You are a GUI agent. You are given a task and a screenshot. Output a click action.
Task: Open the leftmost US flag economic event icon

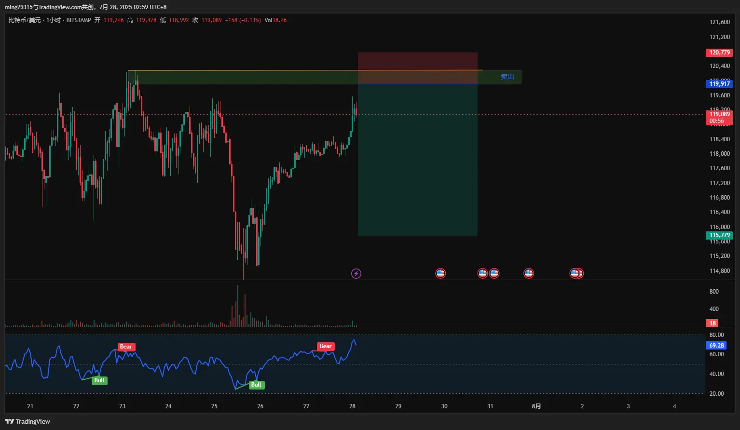pyautogui.click(x=440, y=273)
